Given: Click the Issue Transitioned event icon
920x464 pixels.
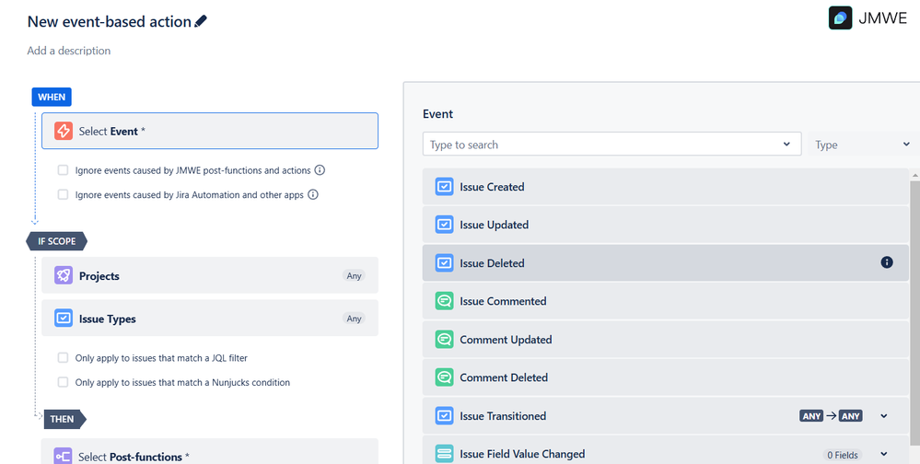Looking at the screenshot, I should (x=444, y=416).
